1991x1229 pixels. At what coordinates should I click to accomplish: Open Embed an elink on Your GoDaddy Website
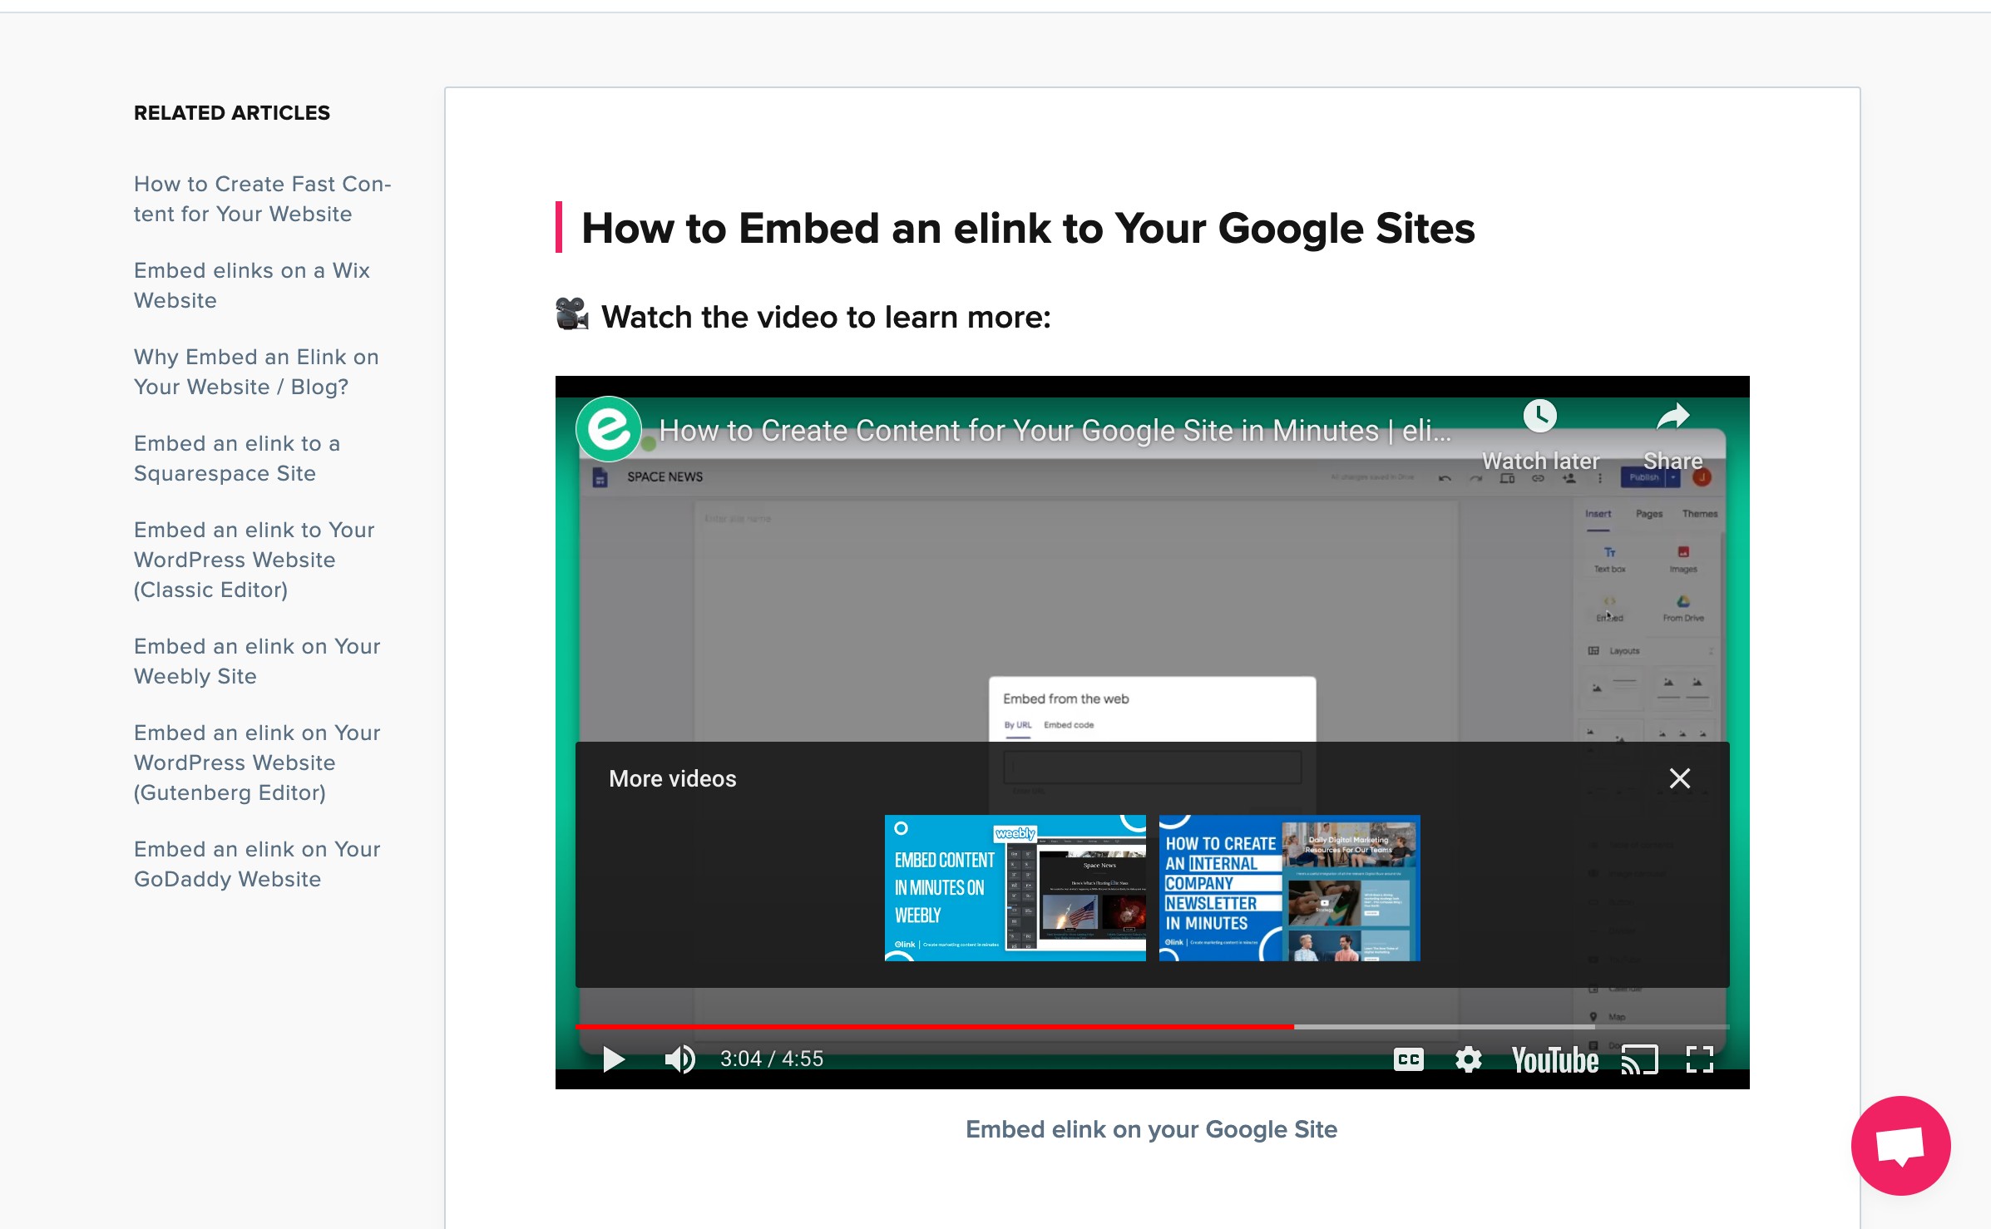tap(257, 864)
